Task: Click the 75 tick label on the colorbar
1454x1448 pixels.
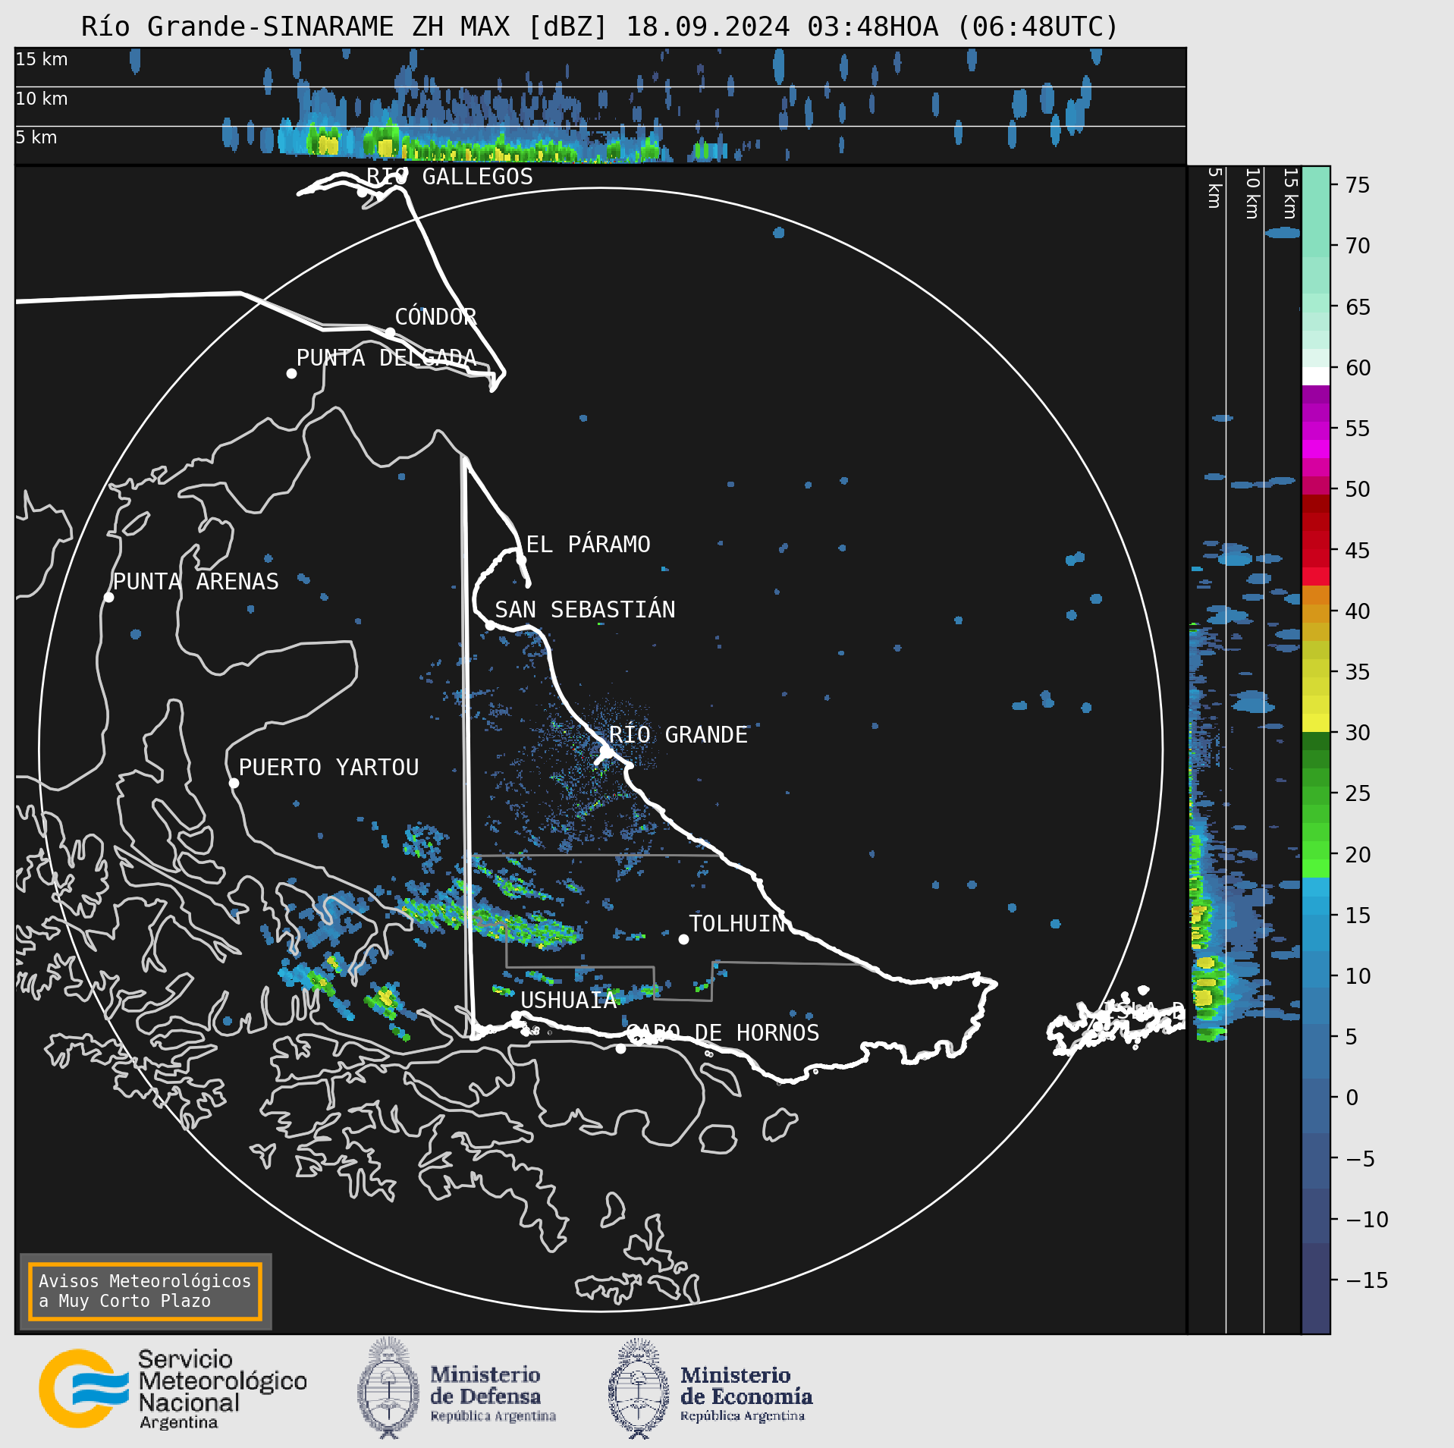Action: (x=1358, y=185)
